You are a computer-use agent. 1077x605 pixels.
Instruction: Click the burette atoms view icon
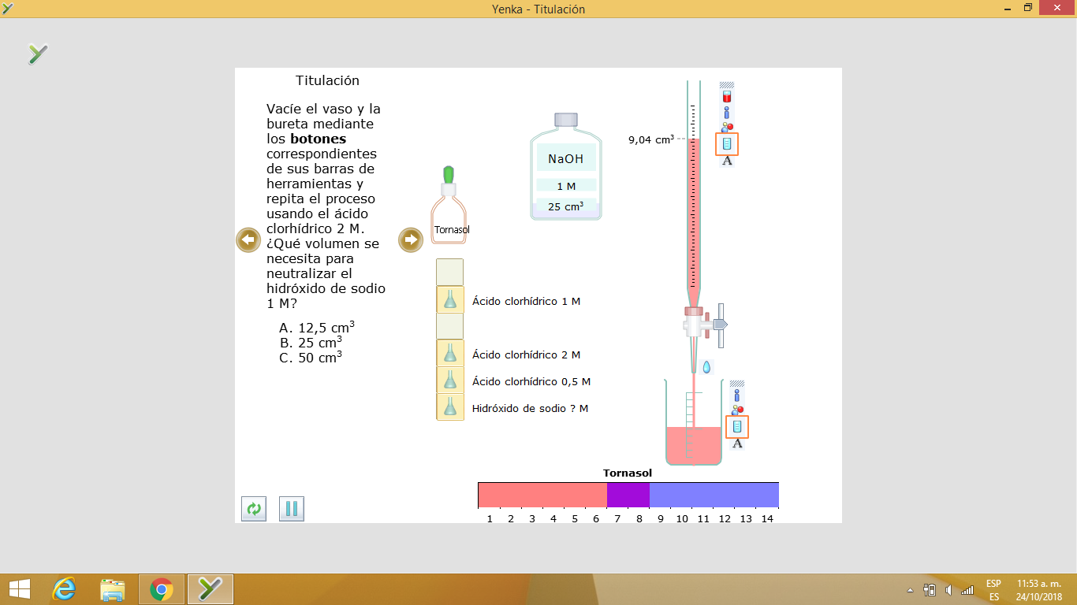pyautogui.click(x=727, y=126)
